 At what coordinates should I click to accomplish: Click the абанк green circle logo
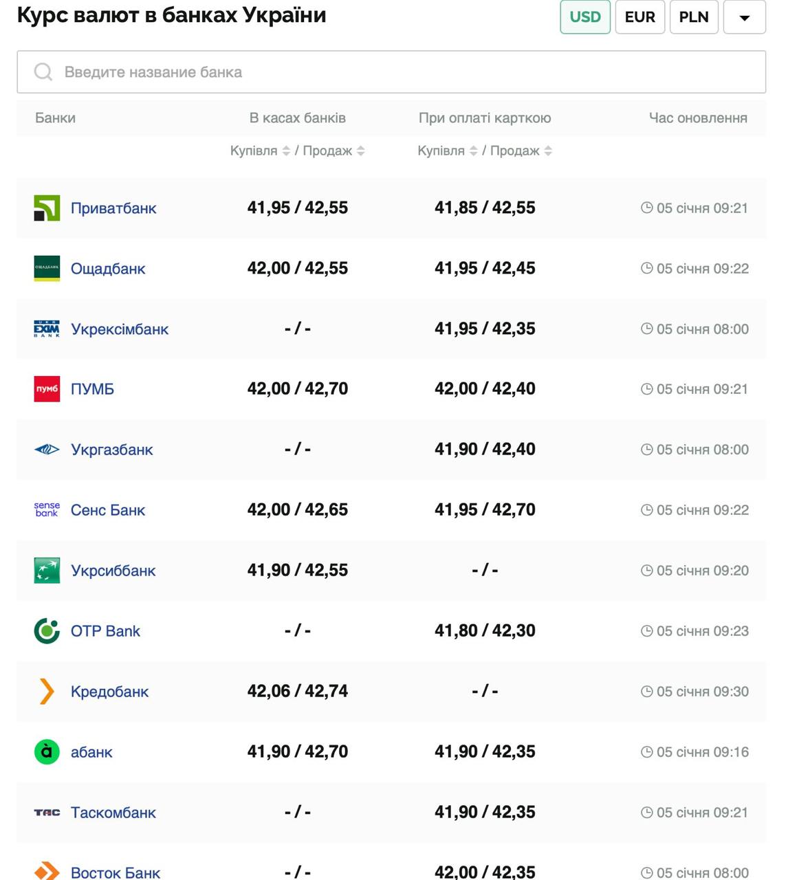47,752
